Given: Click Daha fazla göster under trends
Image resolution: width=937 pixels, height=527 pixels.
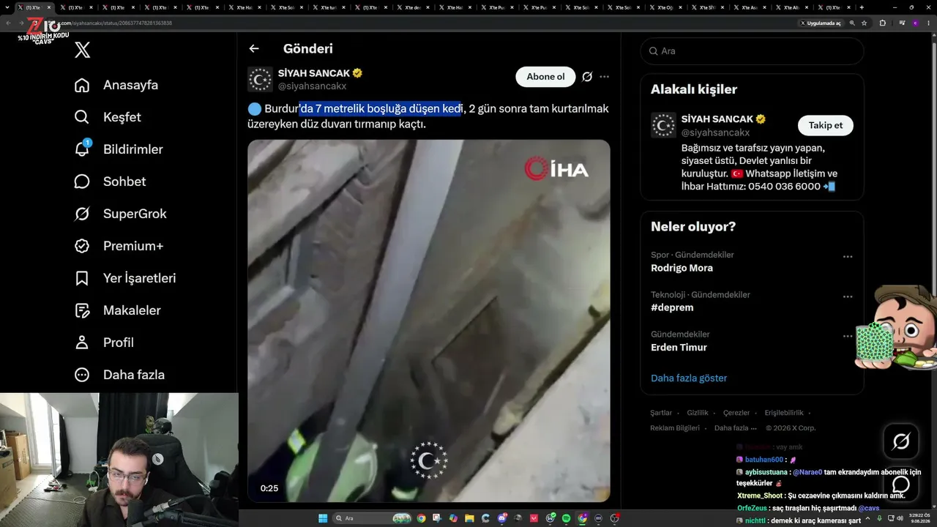Looking at the screenshot, I should [689, 378].
